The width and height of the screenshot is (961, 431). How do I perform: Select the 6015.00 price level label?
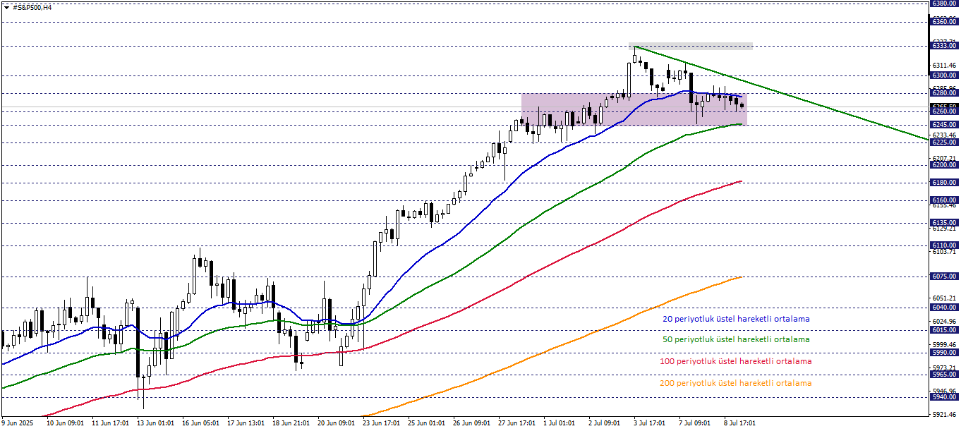coord(944,329)
